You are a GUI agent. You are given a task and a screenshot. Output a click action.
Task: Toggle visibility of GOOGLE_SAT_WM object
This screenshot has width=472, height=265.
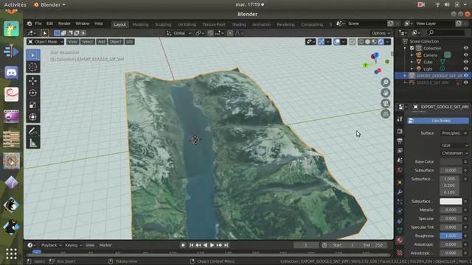465,82
